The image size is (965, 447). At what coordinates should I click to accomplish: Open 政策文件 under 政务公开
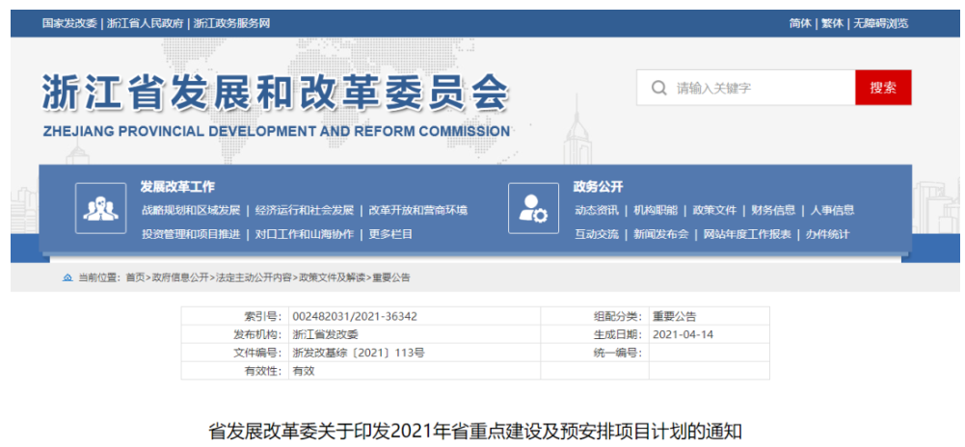point(713,210)
